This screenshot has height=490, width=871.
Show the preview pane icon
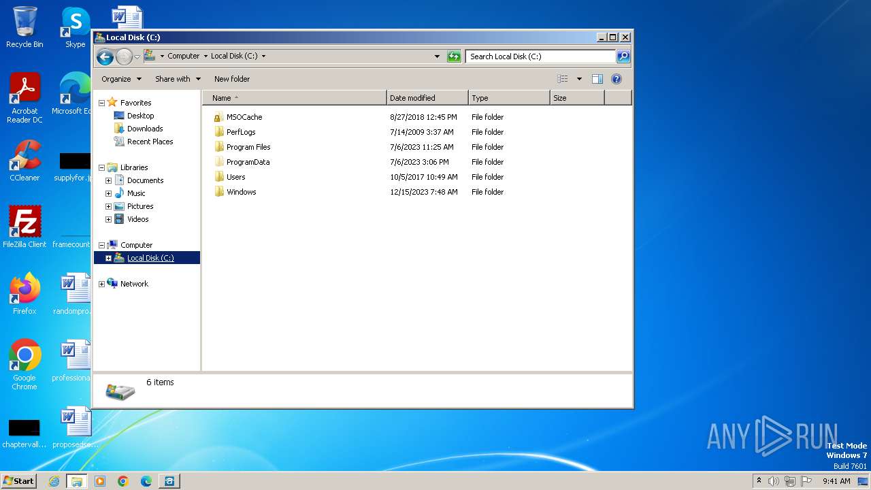click(597, 79)
